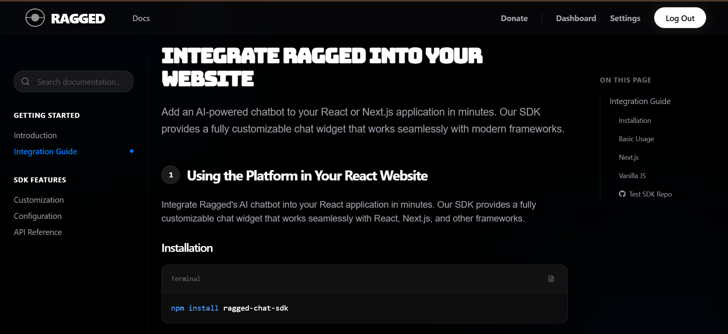Open the Test SDK Repo link
Viewport: 728px width, 334px height.
(650, 194)
